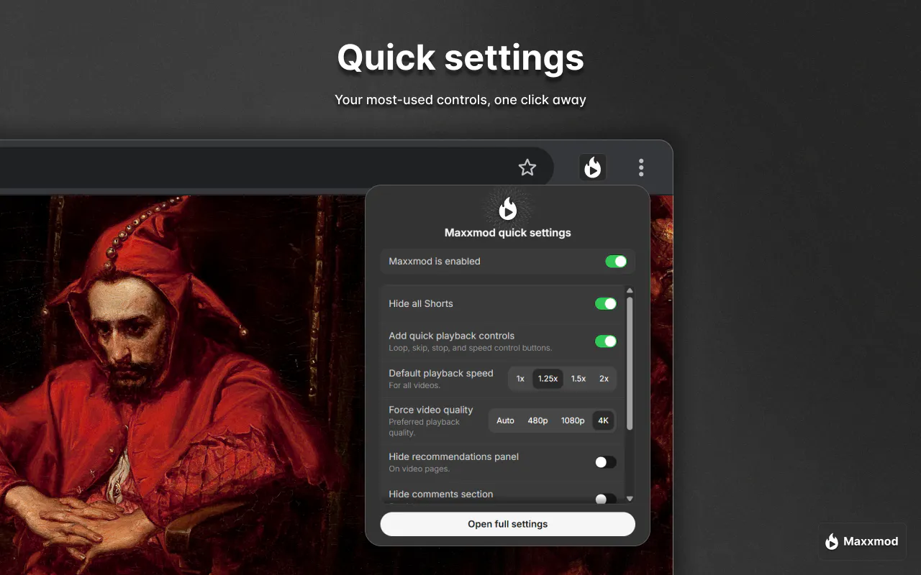Click the Maxxmod flame logo in popup header
Viewport: 921px width, 575px height.
click(x=508, y=208)
